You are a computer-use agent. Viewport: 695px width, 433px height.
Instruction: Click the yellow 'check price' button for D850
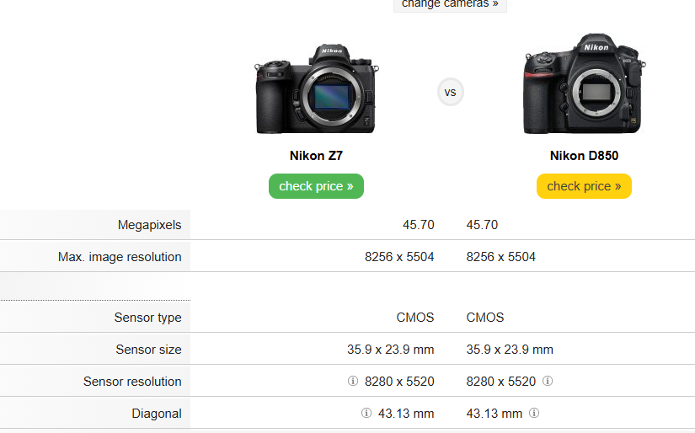(584, 186)
